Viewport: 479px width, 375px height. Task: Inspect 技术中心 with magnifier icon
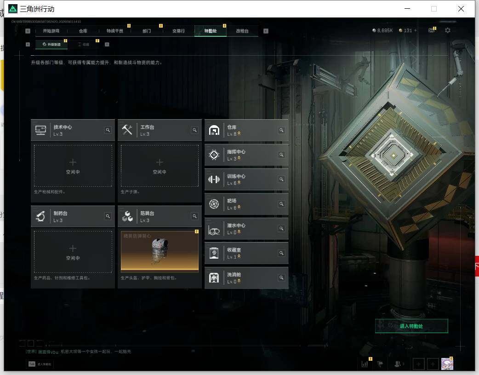click(x=108, y=130)
